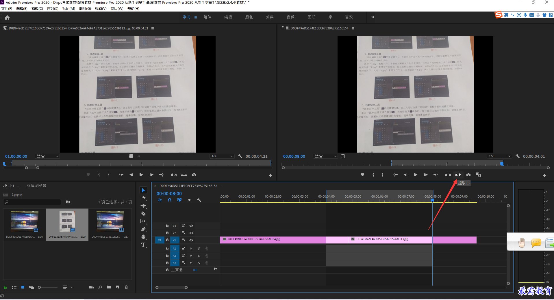Select the Pen tool

[x=143, y=229]
